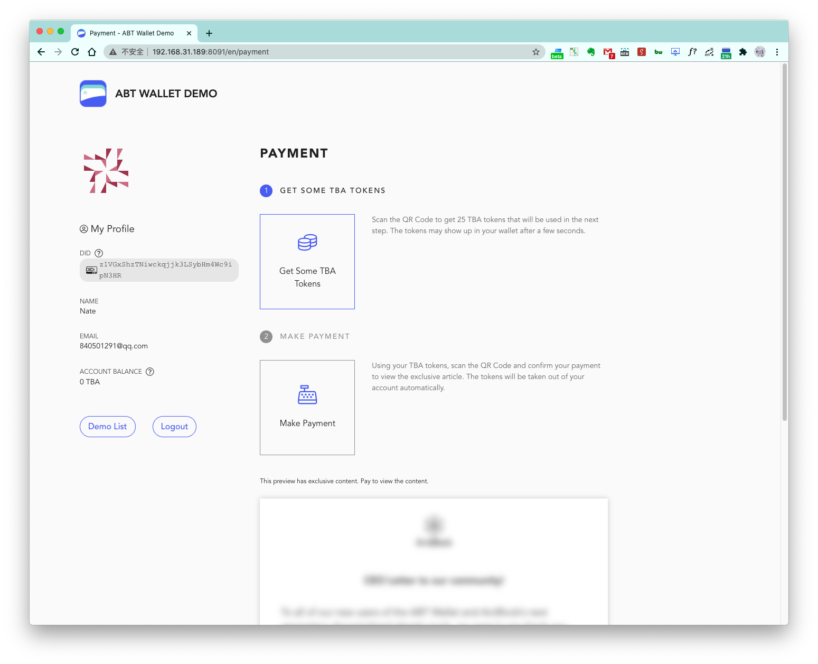Click the Extensions puzzle piece icon
This screenshot has width=818, height=664.
click(743, 52)
